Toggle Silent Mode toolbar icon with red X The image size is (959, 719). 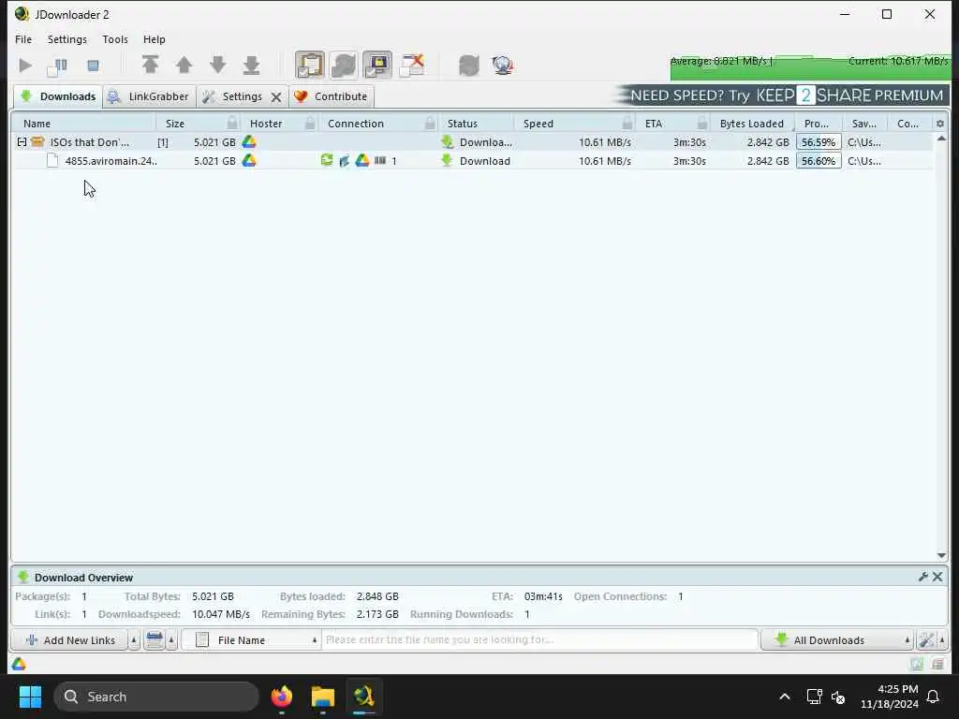tap(412, 65)
